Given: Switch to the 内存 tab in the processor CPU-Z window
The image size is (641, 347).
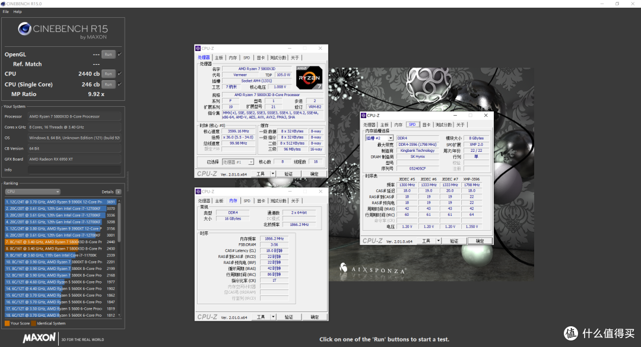Looking at the screenshot, I should [233, 58].
